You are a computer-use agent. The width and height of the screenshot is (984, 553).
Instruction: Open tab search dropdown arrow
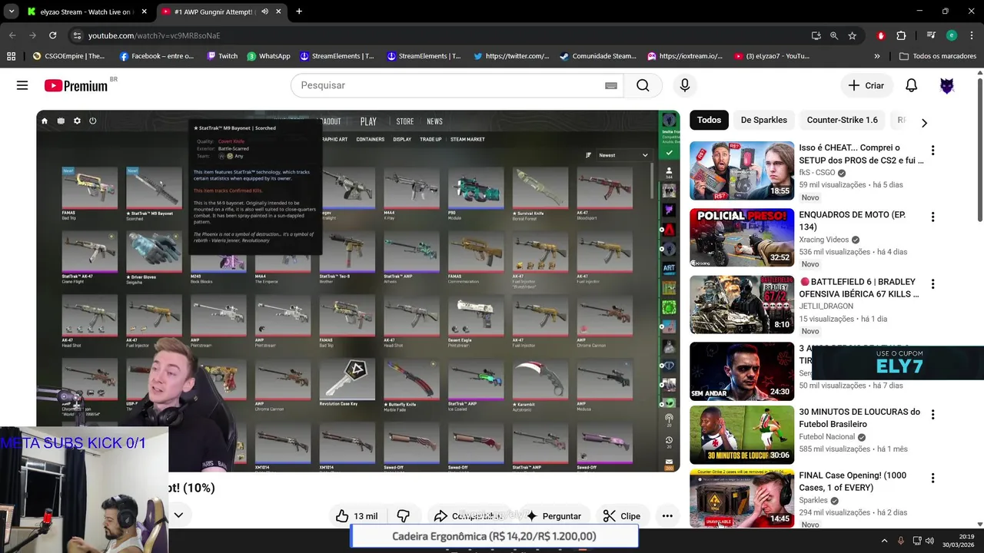pyautogui.click(x=12, y=12)
